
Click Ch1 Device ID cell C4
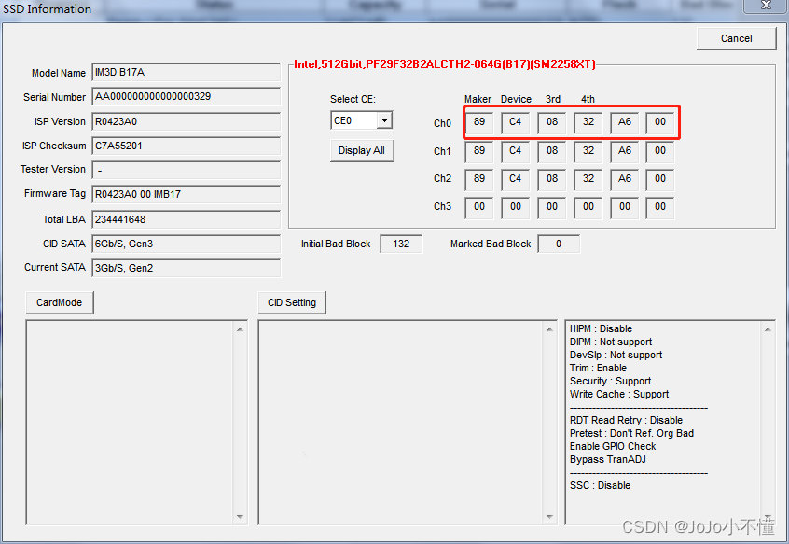coord(515,151)
